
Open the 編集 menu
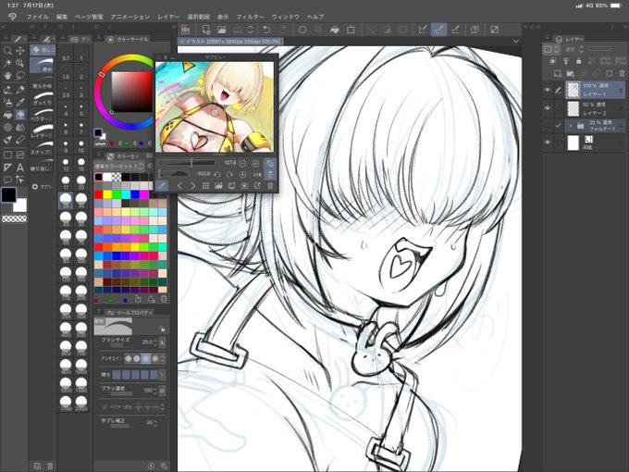62,17
